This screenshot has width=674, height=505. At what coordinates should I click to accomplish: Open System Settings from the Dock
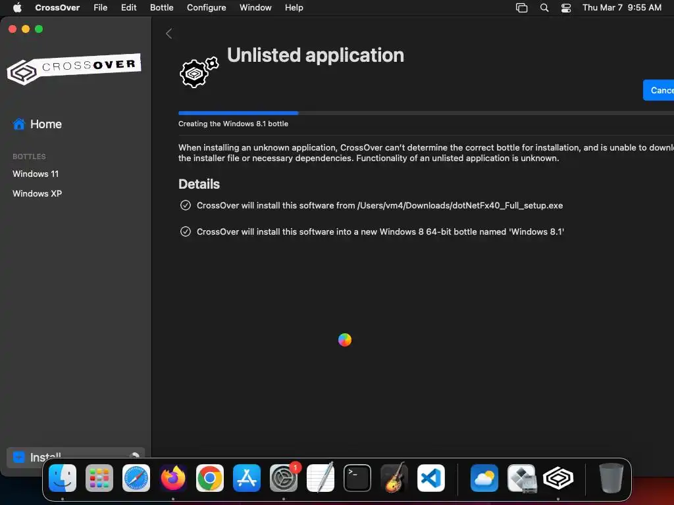point(284,478)
